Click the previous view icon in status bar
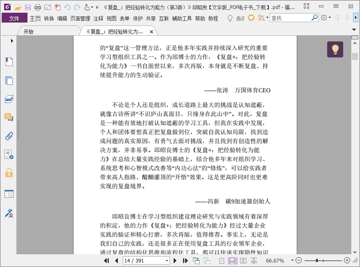The image size is (360, 267). tap(196, 260)
